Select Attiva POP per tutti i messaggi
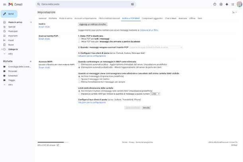This screenshot has width=243, height=162. [x=79, y=39]
